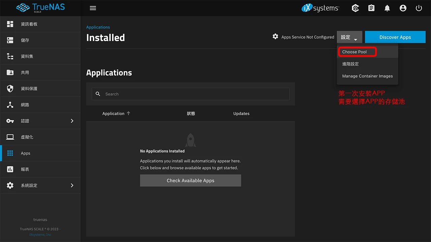
Task: Click the iXsystems logo in the top bar
Action: (320, 8)
